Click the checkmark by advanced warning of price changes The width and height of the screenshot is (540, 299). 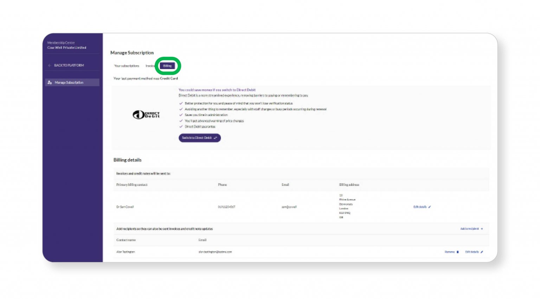point(181,121)
